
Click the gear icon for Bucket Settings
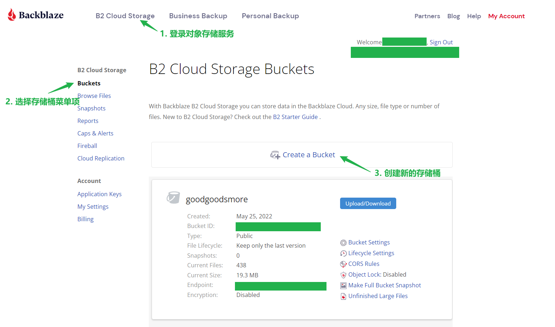pyautogui.click(x=343, y=243)
